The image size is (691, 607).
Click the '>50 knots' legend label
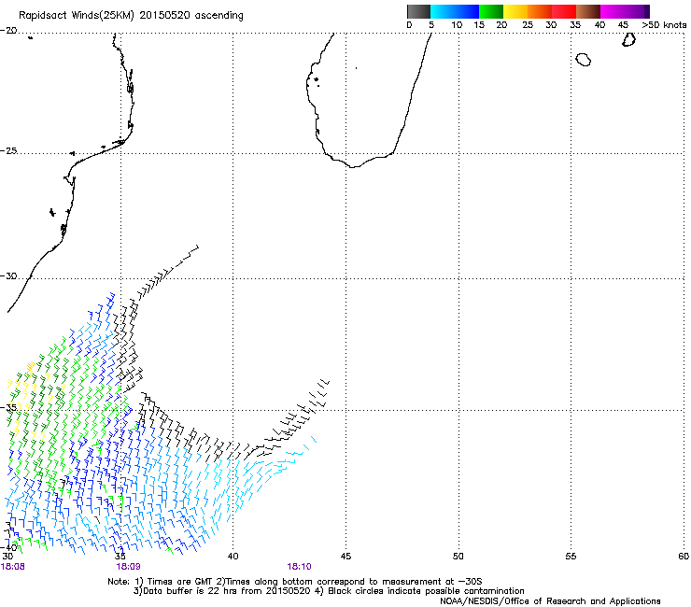coord(664,25)
